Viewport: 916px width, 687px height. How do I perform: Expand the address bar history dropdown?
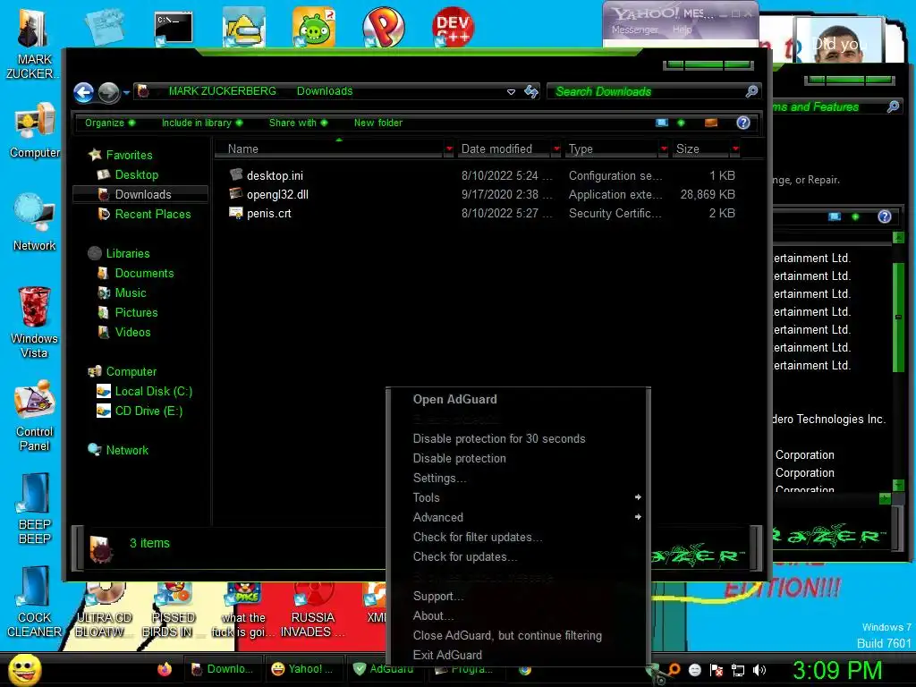[x=511, y=92]
